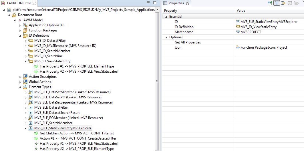Click the MVS_ID_SearchMember tag icon
The height and width of the screenshot is (151, 304).
pyautogui.click(x=31, y=51)
